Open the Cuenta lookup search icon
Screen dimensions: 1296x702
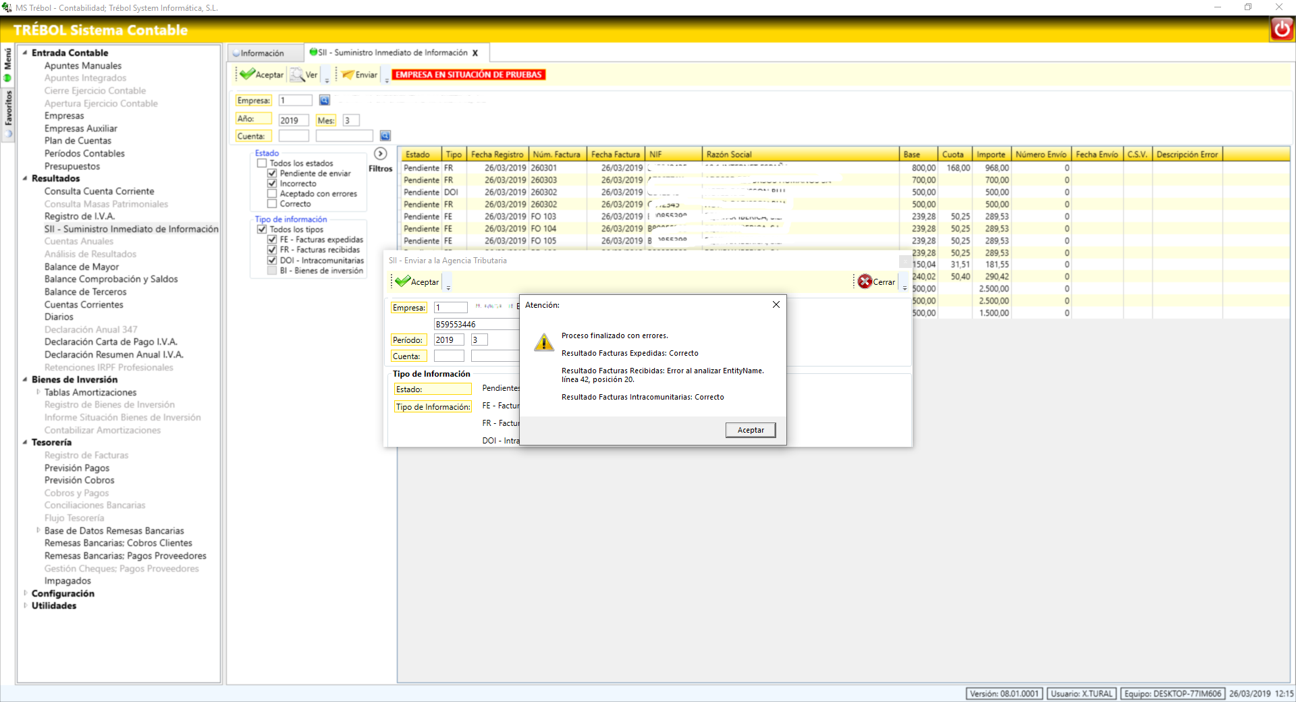click(385, 136)
